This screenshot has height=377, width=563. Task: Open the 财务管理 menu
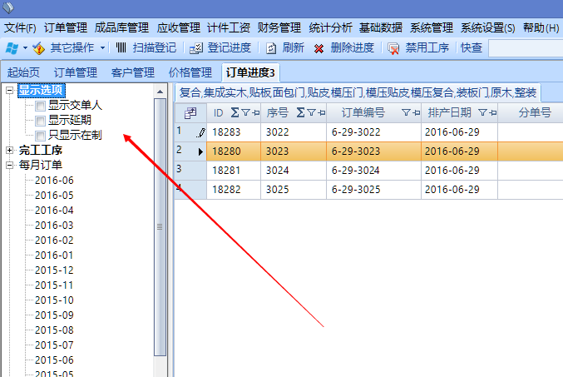tap(280, 27)
